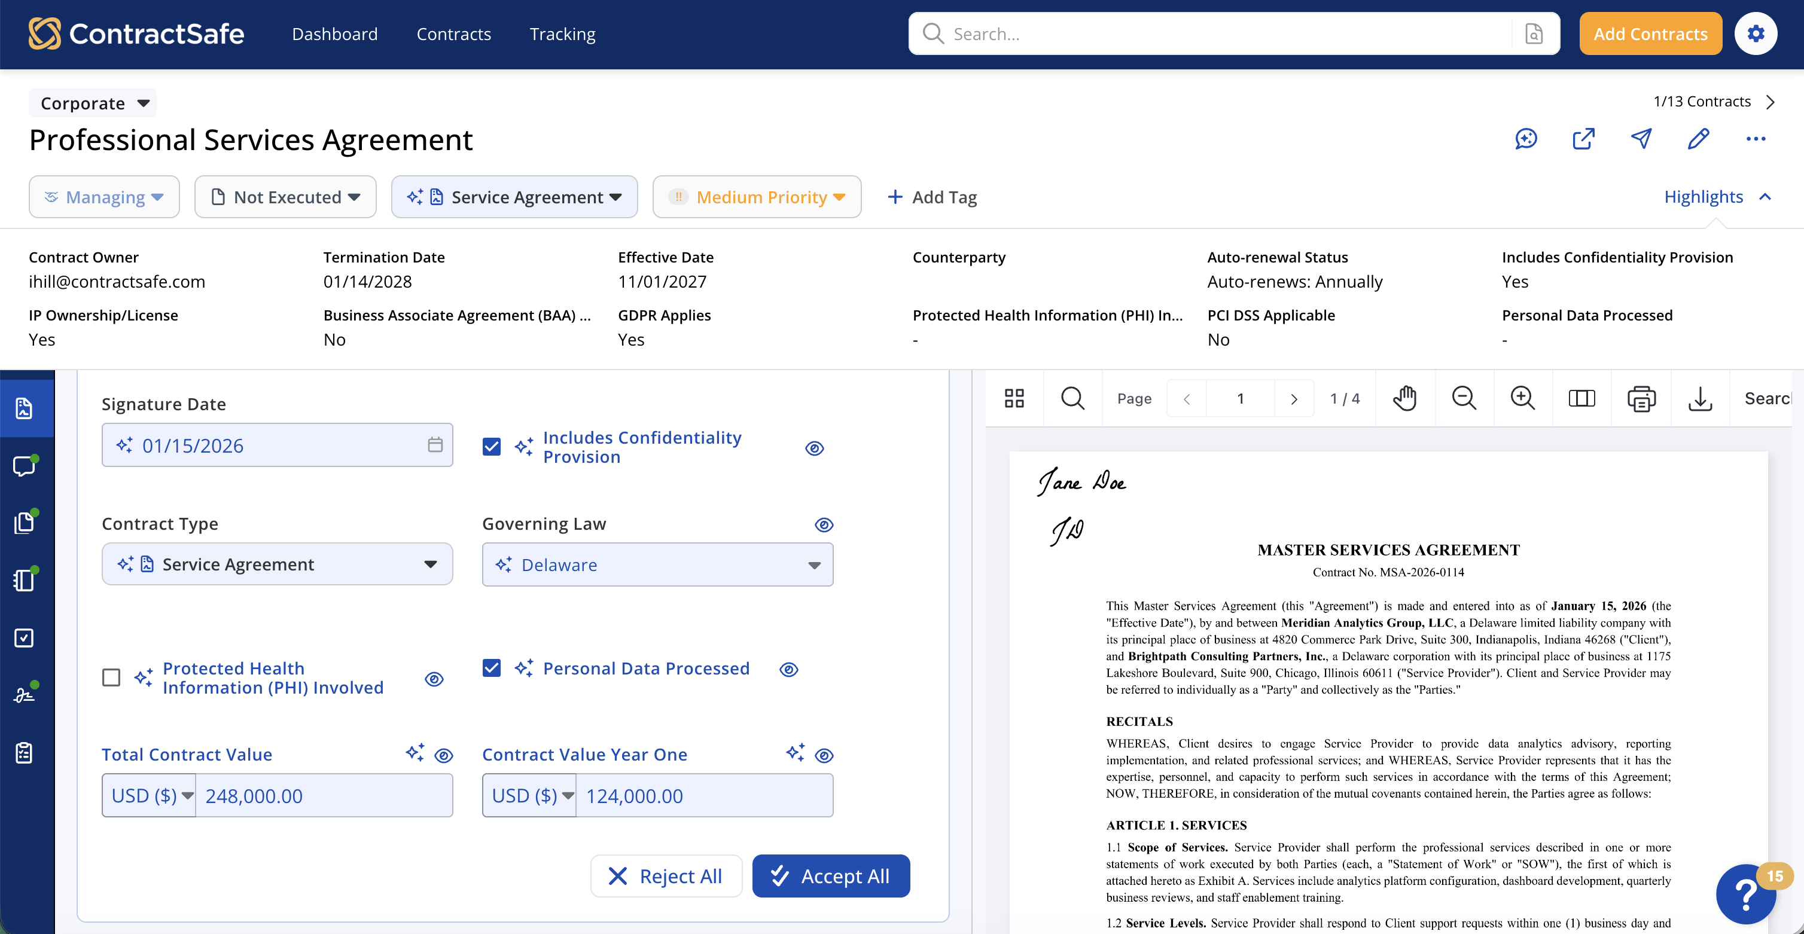Image resolution: width=1804 pixels, height=934 pixels.
Task: Open the Contracts menu item
Action: (x=454, y=33)
